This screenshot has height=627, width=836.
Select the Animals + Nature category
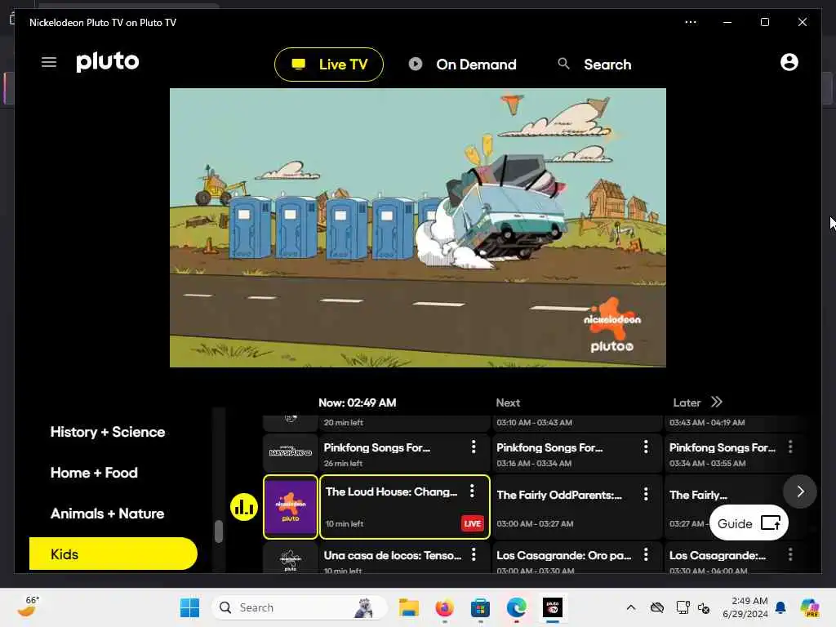pos(107,514)
